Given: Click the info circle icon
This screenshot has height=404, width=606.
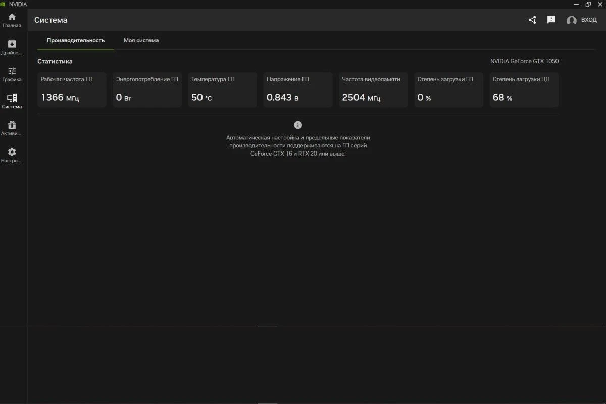Looking at the screenshot, I should (298, 125).
